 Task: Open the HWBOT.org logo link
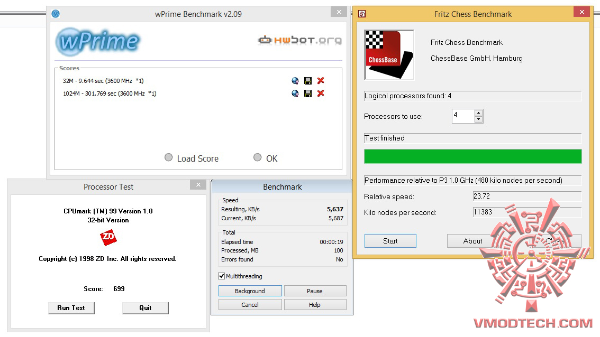tap(299, 40)
